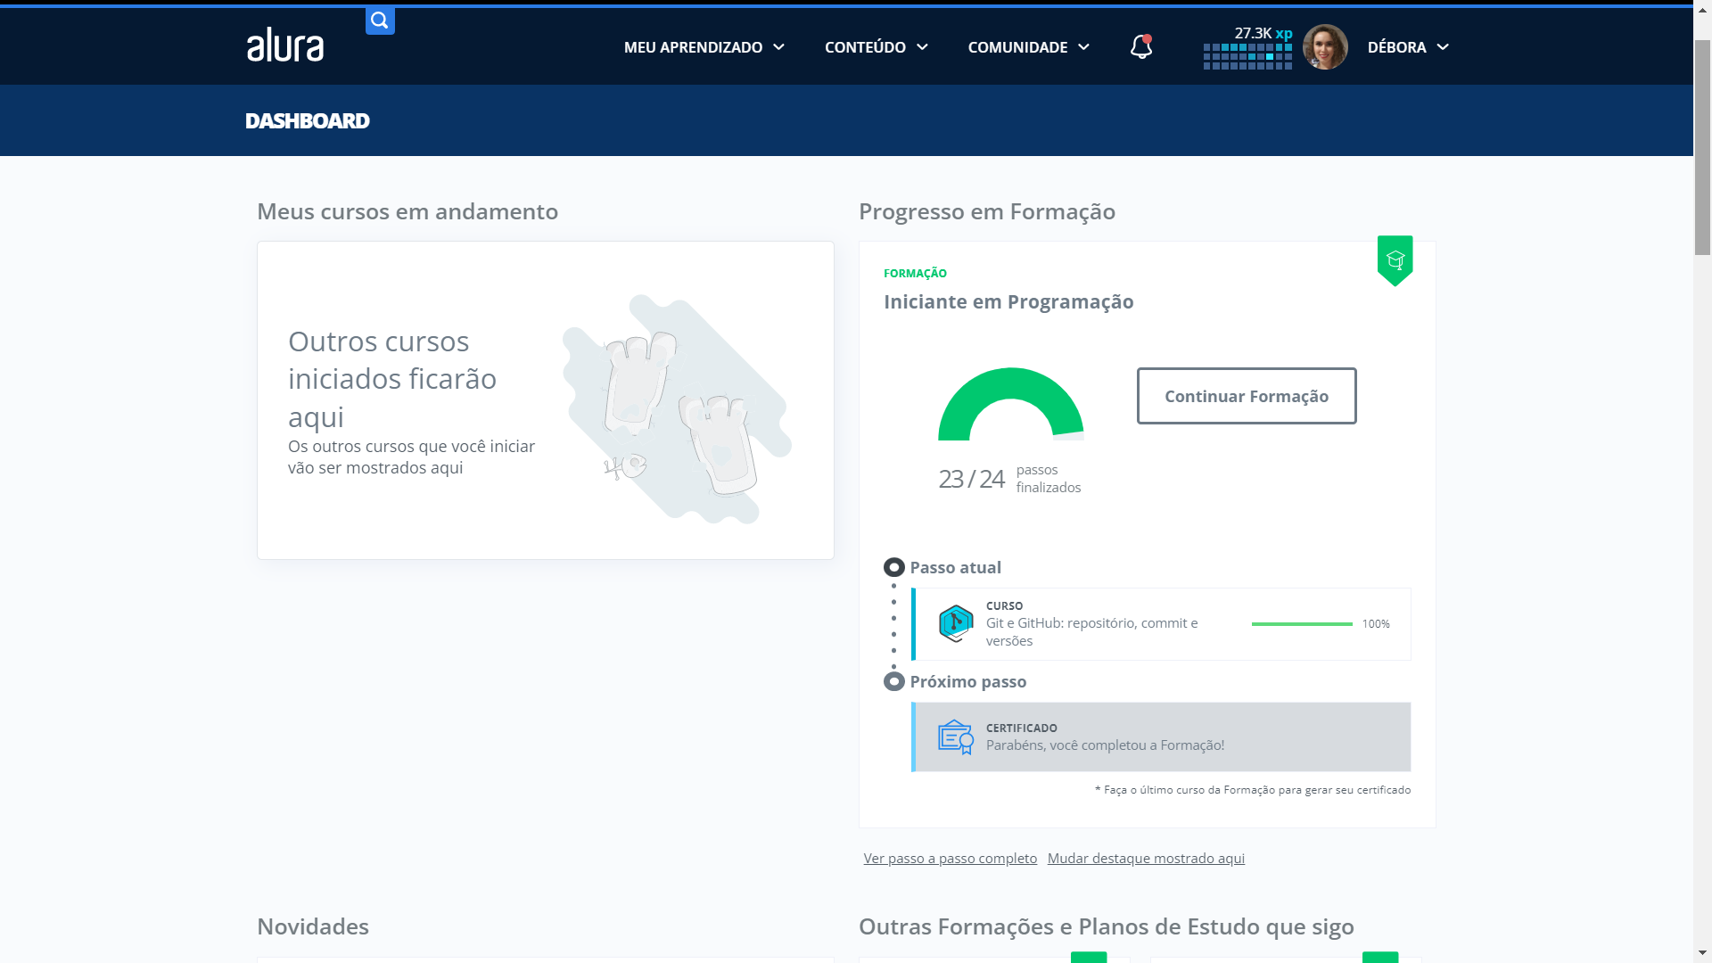The image size is (1712, 963).
Task: Expand the Conteúdo menu
Action: tap(877, 47)
